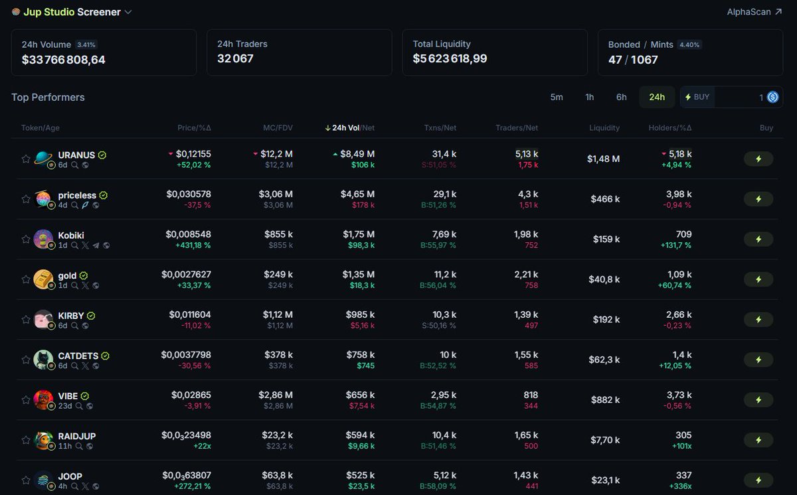Click URANUS liquidity value $1,48 M

(x=604, y=159)
